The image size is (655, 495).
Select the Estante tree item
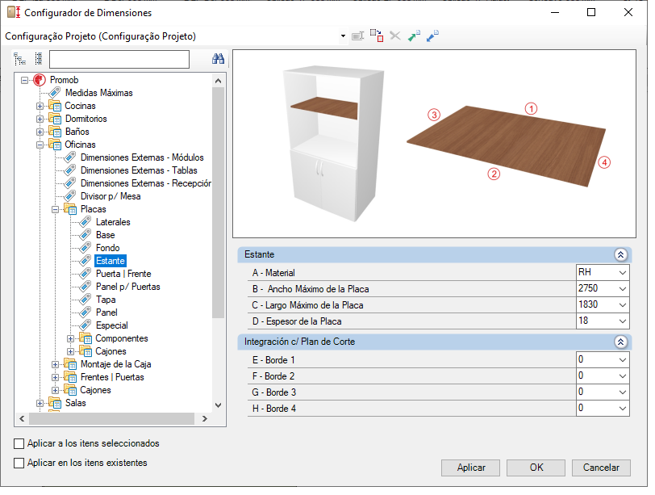(x=111, y=261)
